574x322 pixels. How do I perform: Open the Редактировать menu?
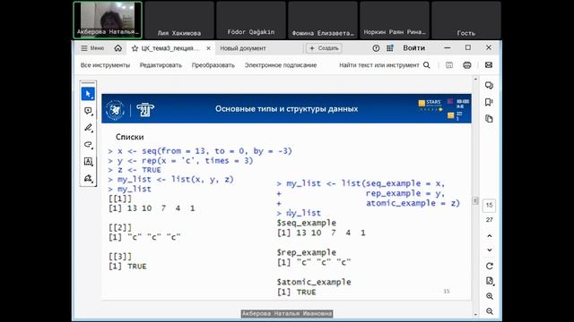pos(161,65)
